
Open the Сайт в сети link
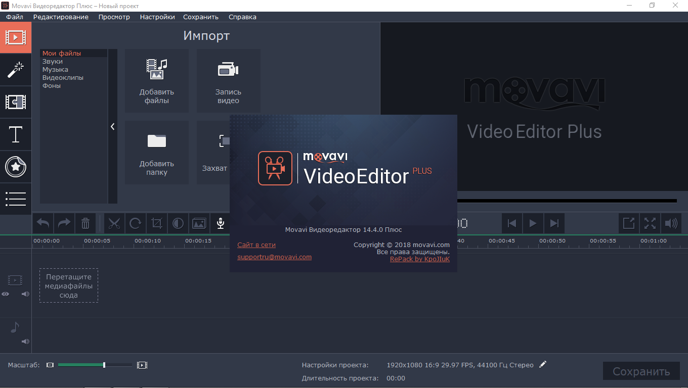tap(256, 245)
